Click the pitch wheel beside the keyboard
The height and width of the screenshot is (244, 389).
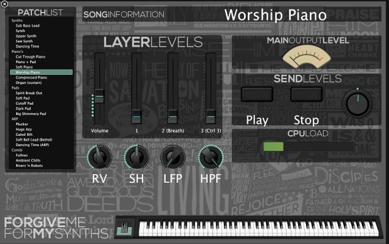click(124, 228)
